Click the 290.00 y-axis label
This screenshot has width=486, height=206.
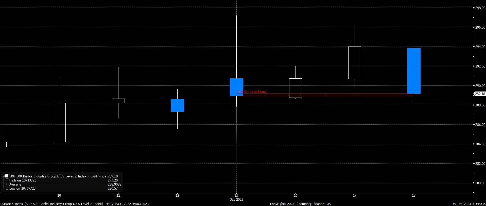click(x=480, y=86)
